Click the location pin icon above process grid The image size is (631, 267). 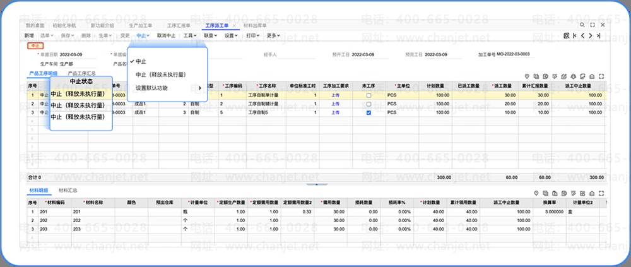536,76
